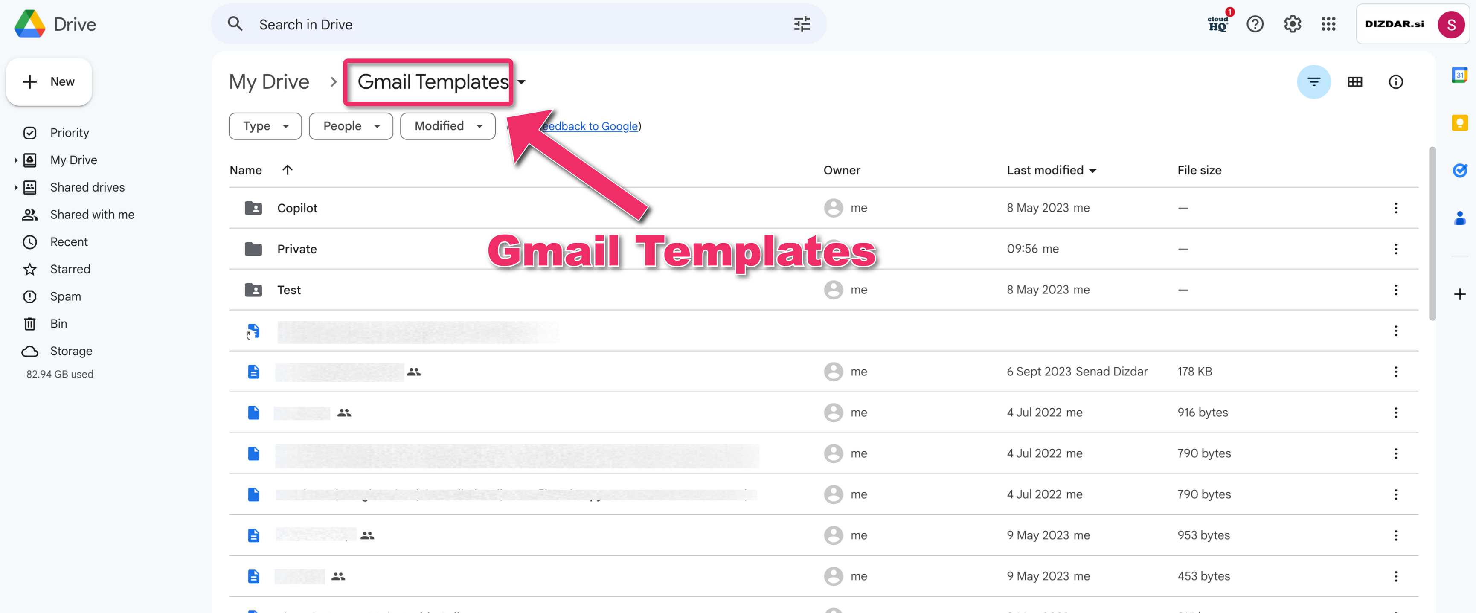The width and height of the screenshot is (1476, 613).
Task: Expand My Drive tree in sidebar
Action: 16,160
